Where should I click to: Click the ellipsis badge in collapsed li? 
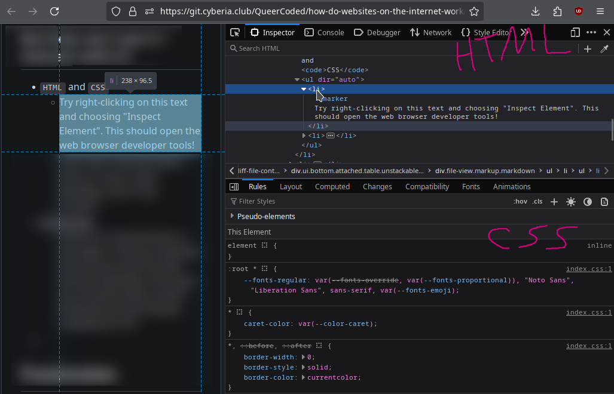(x=331, y=136)
